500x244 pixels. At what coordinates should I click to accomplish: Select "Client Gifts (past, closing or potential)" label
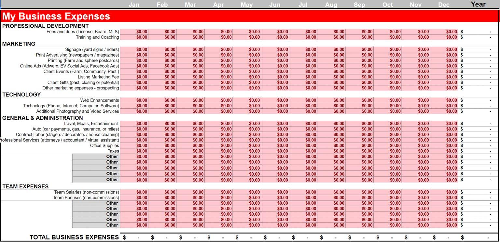point(83,83)
